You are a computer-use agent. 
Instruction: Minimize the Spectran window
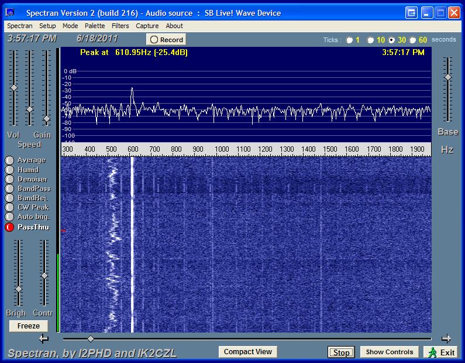tap(427, 13)
